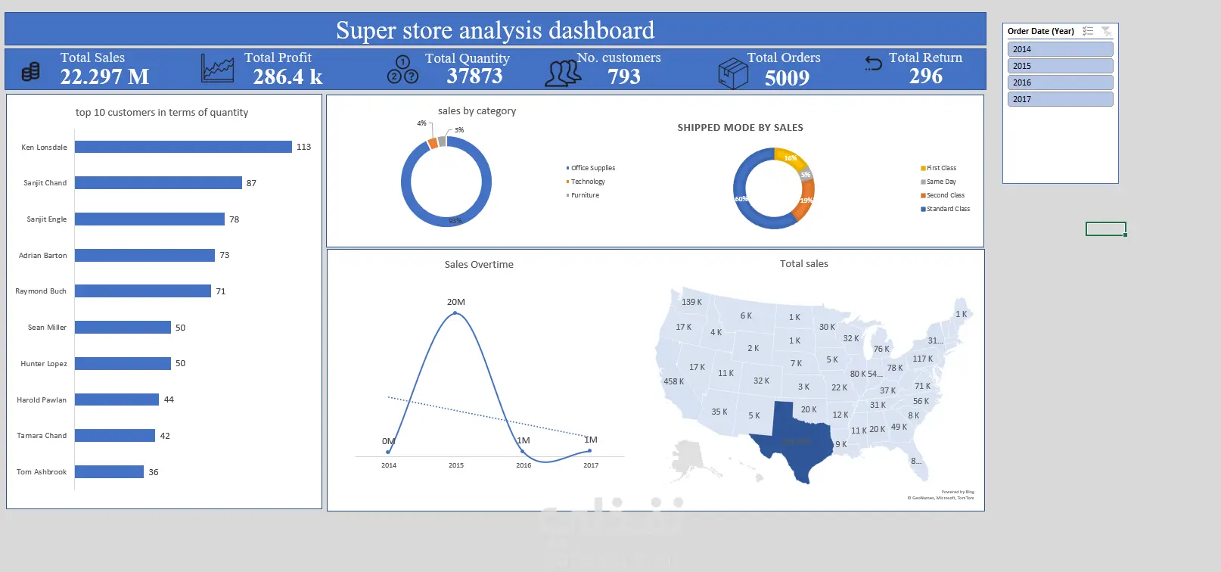This screenshot has height=572, width=1221.
Task: Click the Tom Ashbrook bar in chart
Action: click(x=109, y=471)
